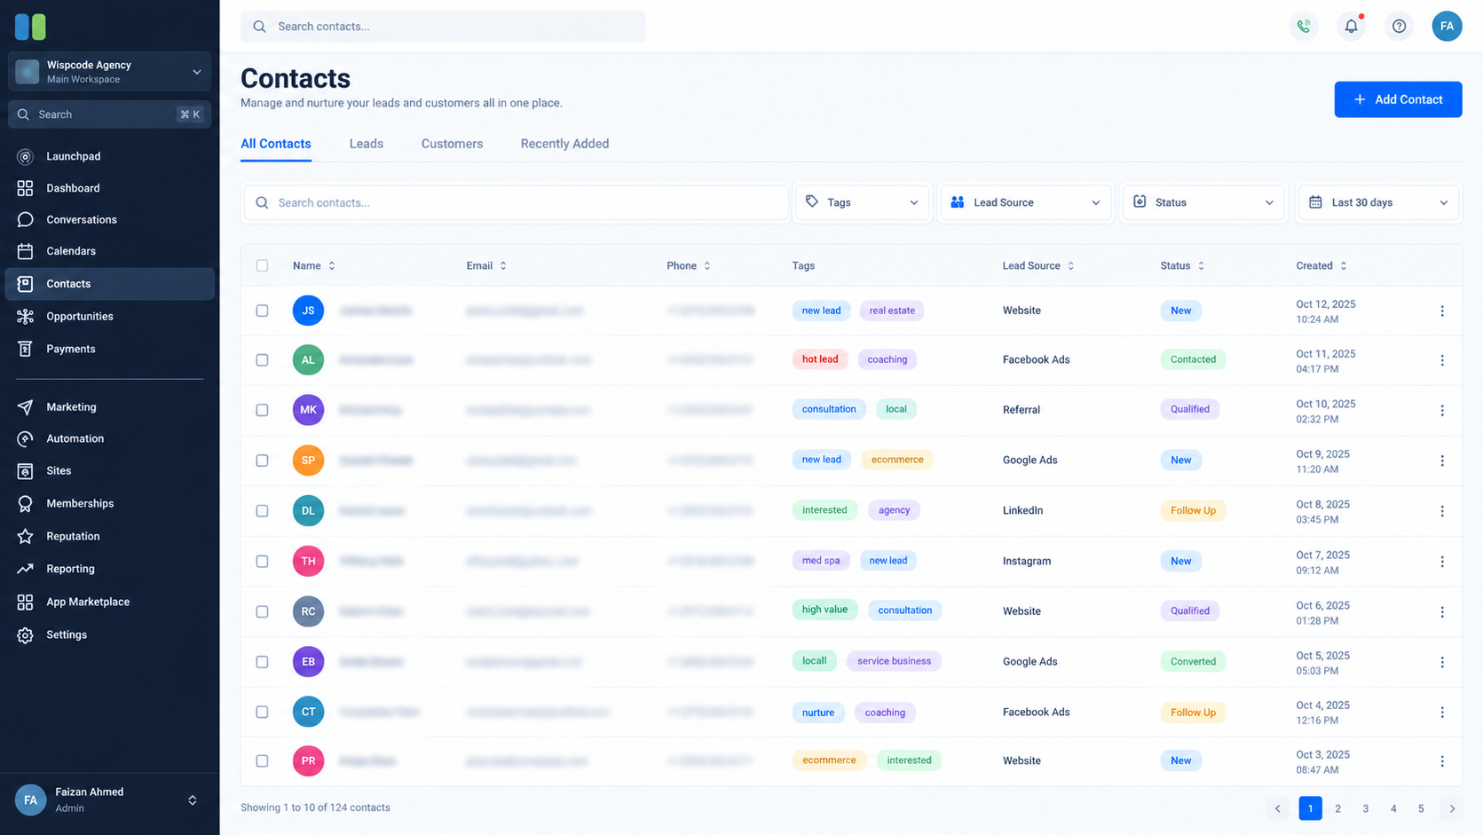
Task: Open row actions menu for Oct 12, 2025 contact
Action: click(1442, 311)
